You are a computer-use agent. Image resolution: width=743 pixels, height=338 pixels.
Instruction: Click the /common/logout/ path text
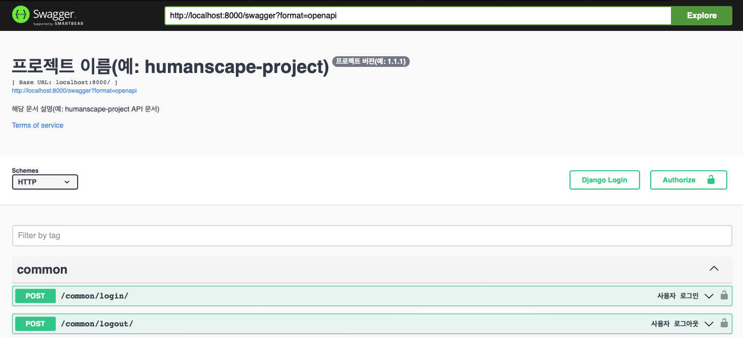pyautogui.click(x=97, y=324)
